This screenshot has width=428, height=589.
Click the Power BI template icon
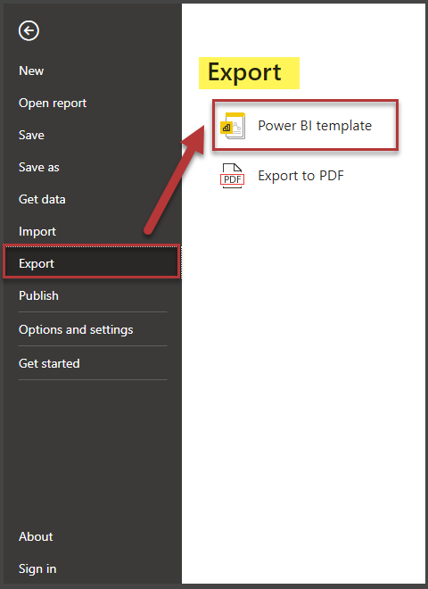click(x=233, y=126)
